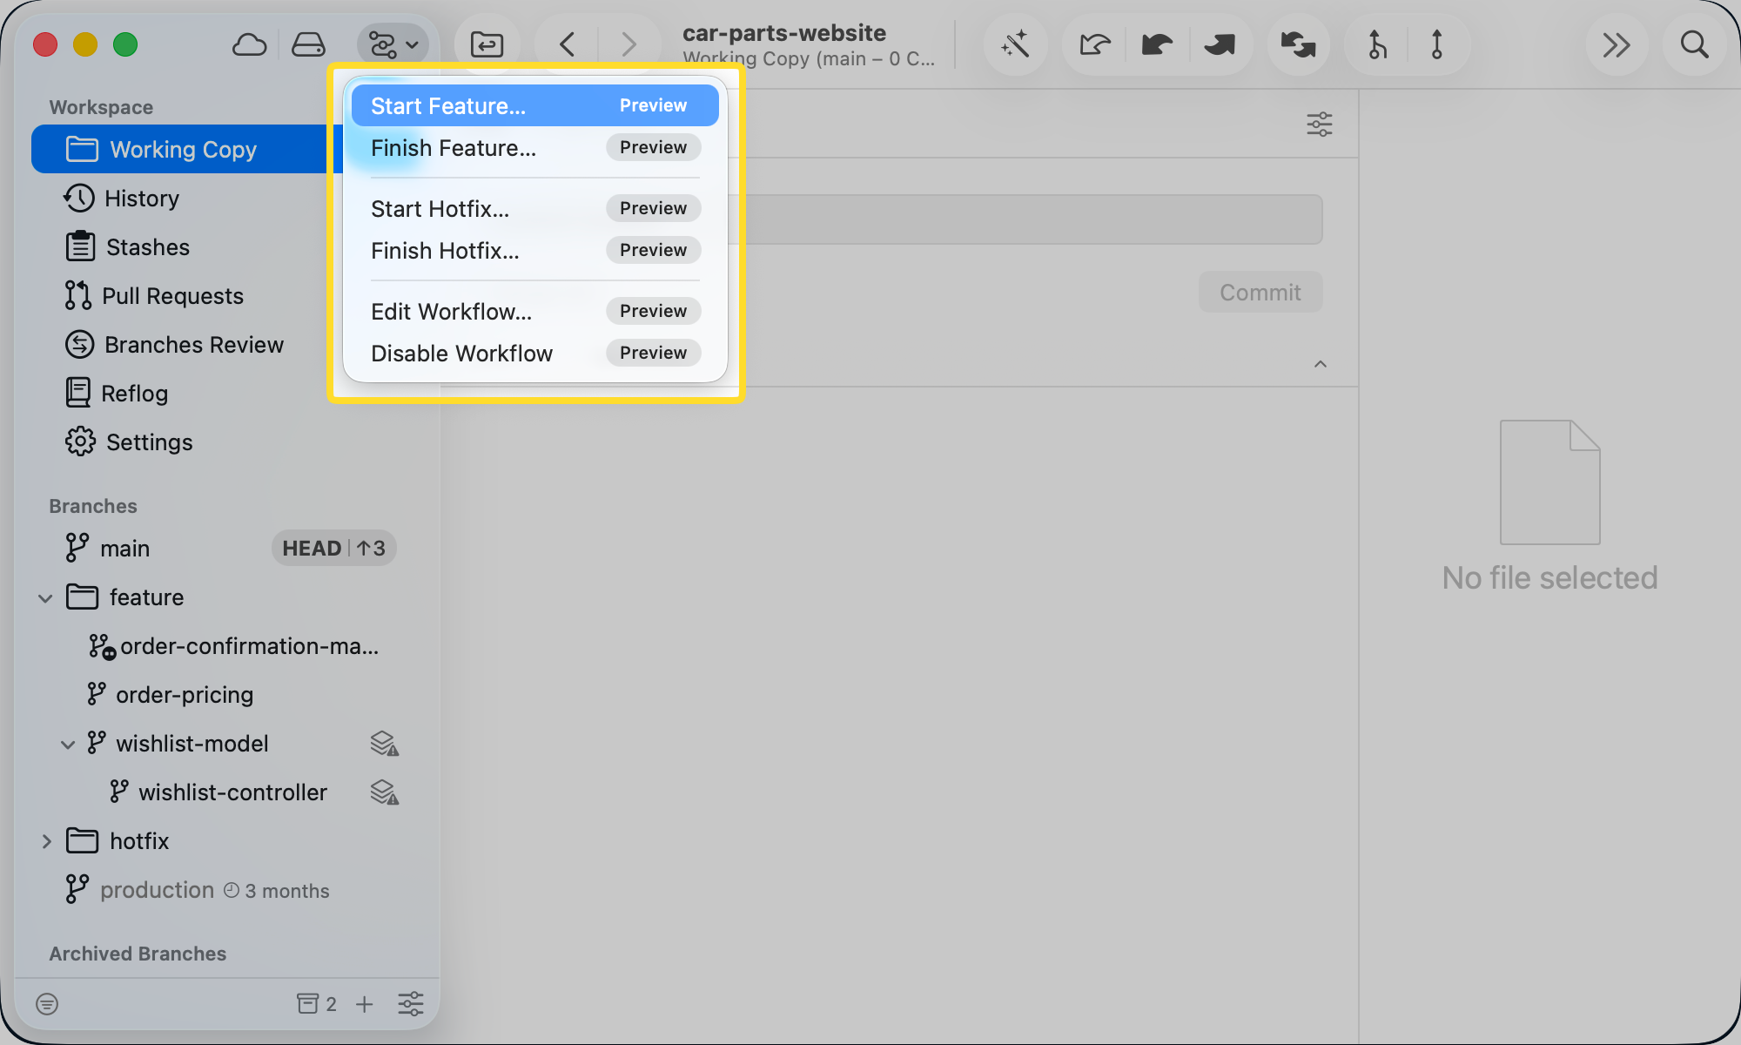Click the Sync toolbar icon
Screen dimensions: 1741x1045
pos(1298,44)
